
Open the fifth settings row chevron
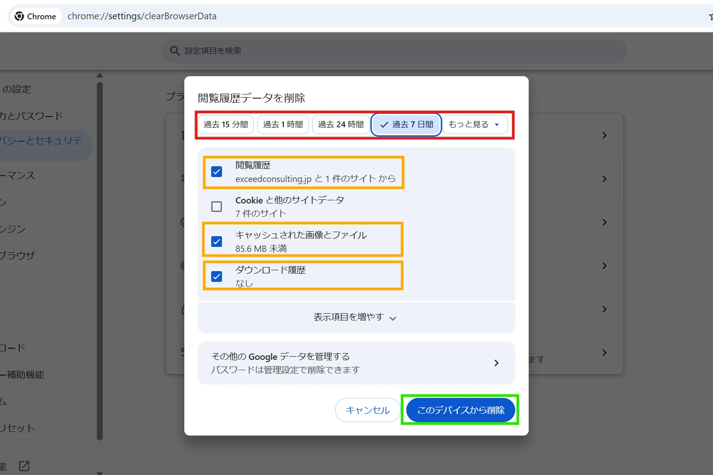[604, 309]
